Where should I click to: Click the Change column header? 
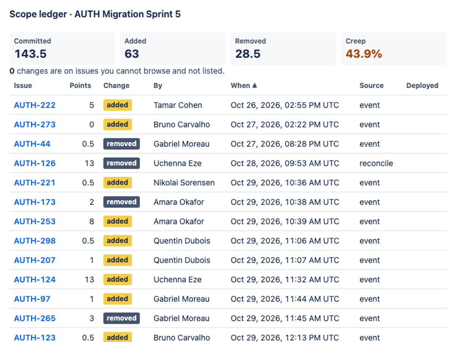116,85
